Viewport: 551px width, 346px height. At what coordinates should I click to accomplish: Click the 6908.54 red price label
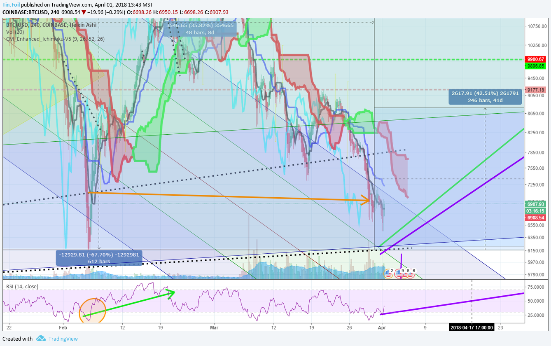(535, 217)
